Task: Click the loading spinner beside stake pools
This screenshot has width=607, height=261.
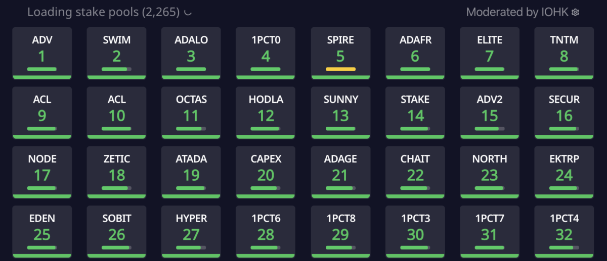Action: point(188,13)
